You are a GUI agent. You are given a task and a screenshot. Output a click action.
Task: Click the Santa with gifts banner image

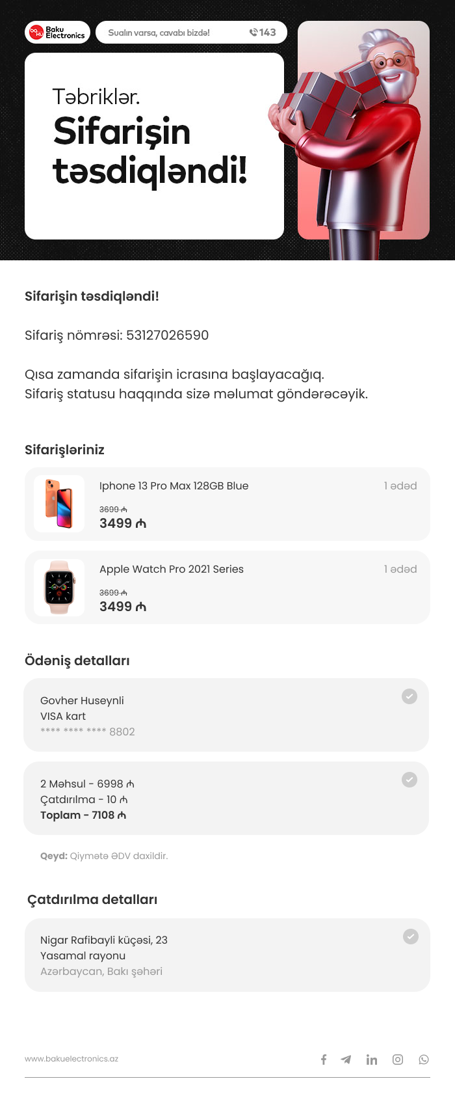(x=363, y=130)
